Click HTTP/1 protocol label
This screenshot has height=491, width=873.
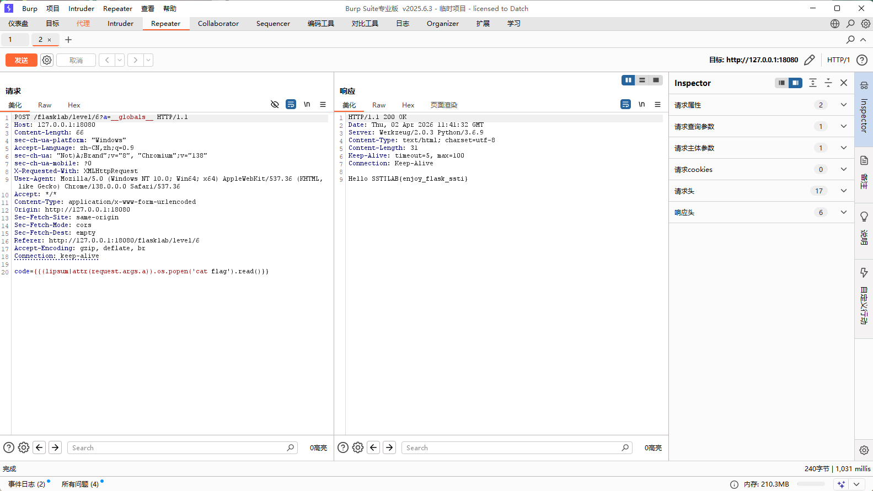click(x=838, y=60)
